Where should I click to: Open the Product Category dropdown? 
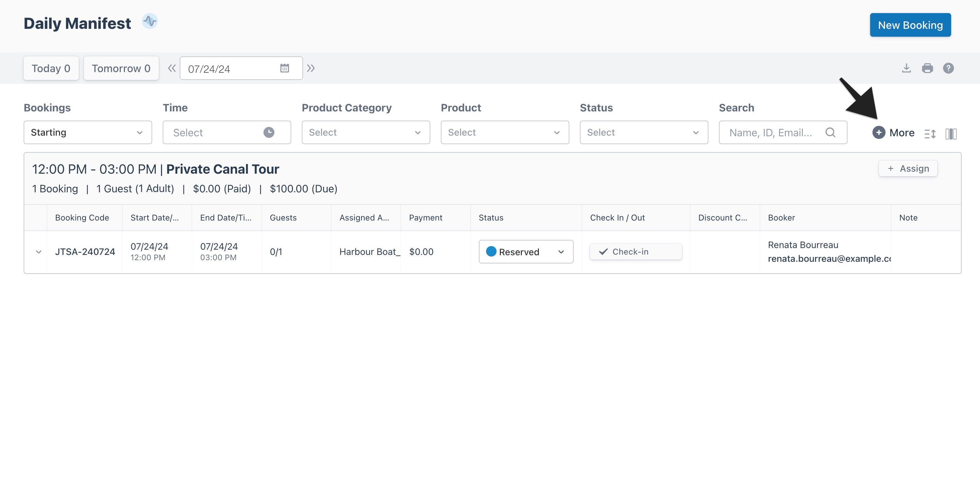366,132
